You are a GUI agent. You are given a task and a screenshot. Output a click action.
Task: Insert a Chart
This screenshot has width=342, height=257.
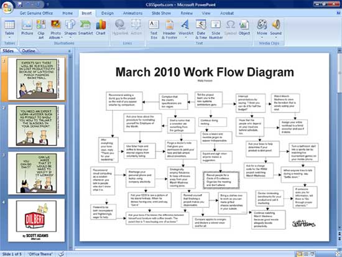[101, 27]
